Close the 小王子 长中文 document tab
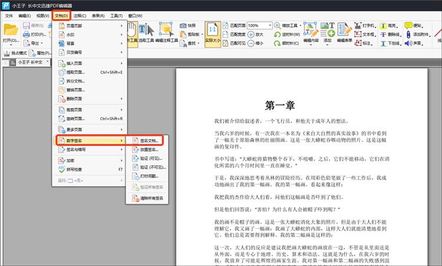 47,62
